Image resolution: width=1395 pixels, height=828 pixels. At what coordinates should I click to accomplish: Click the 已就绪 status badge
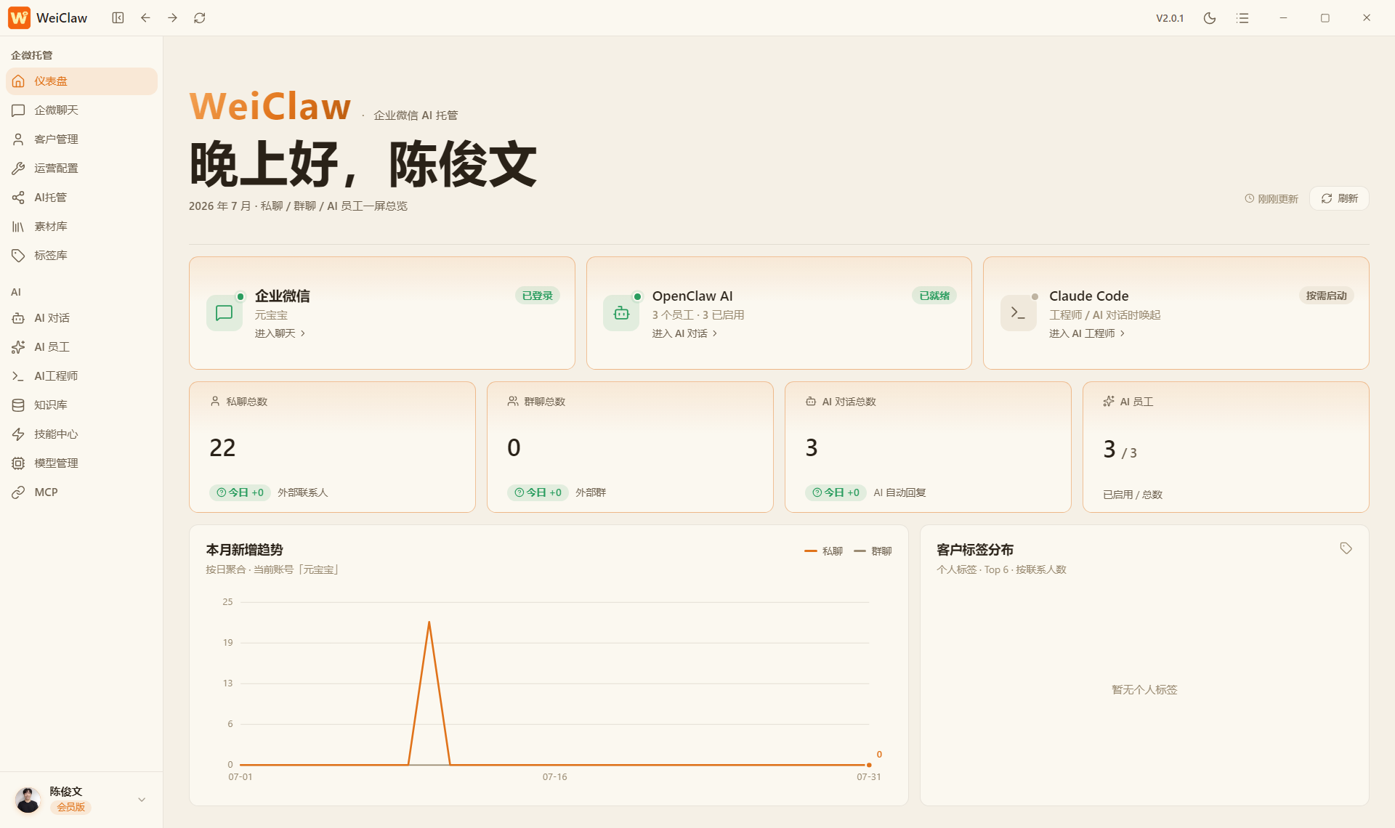(x=934, y=296)
